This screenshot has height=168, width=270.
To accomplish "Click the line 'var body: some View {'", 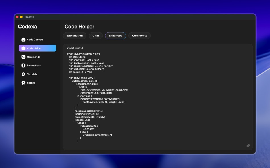I will click(x=82, y=78).
